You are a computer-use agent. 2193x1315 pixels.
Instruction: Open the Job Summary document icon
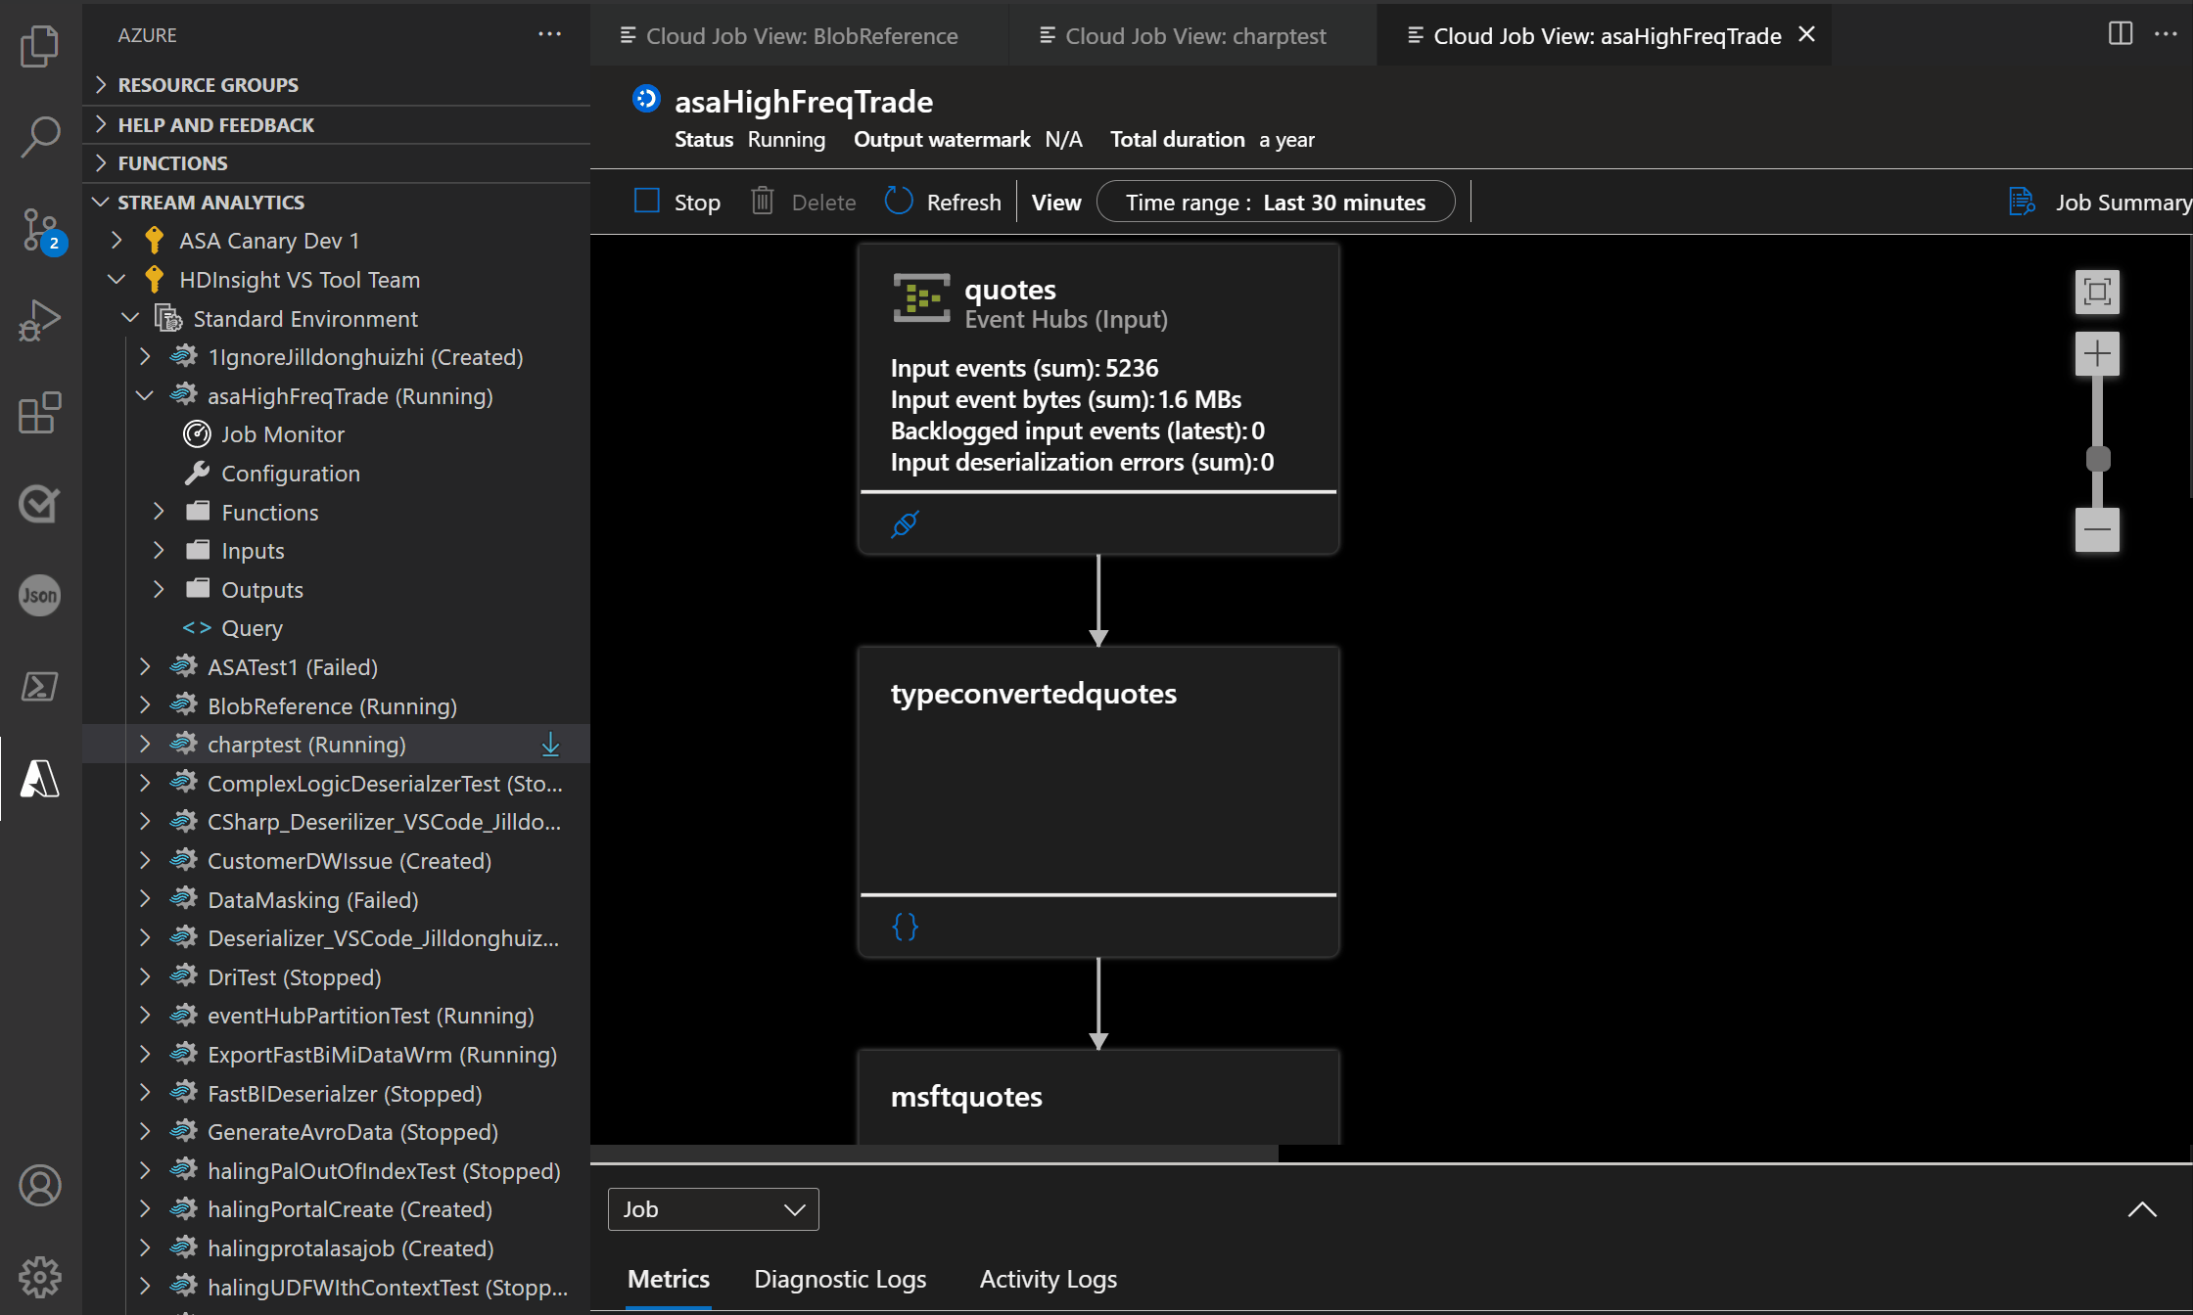(2023, 202)
